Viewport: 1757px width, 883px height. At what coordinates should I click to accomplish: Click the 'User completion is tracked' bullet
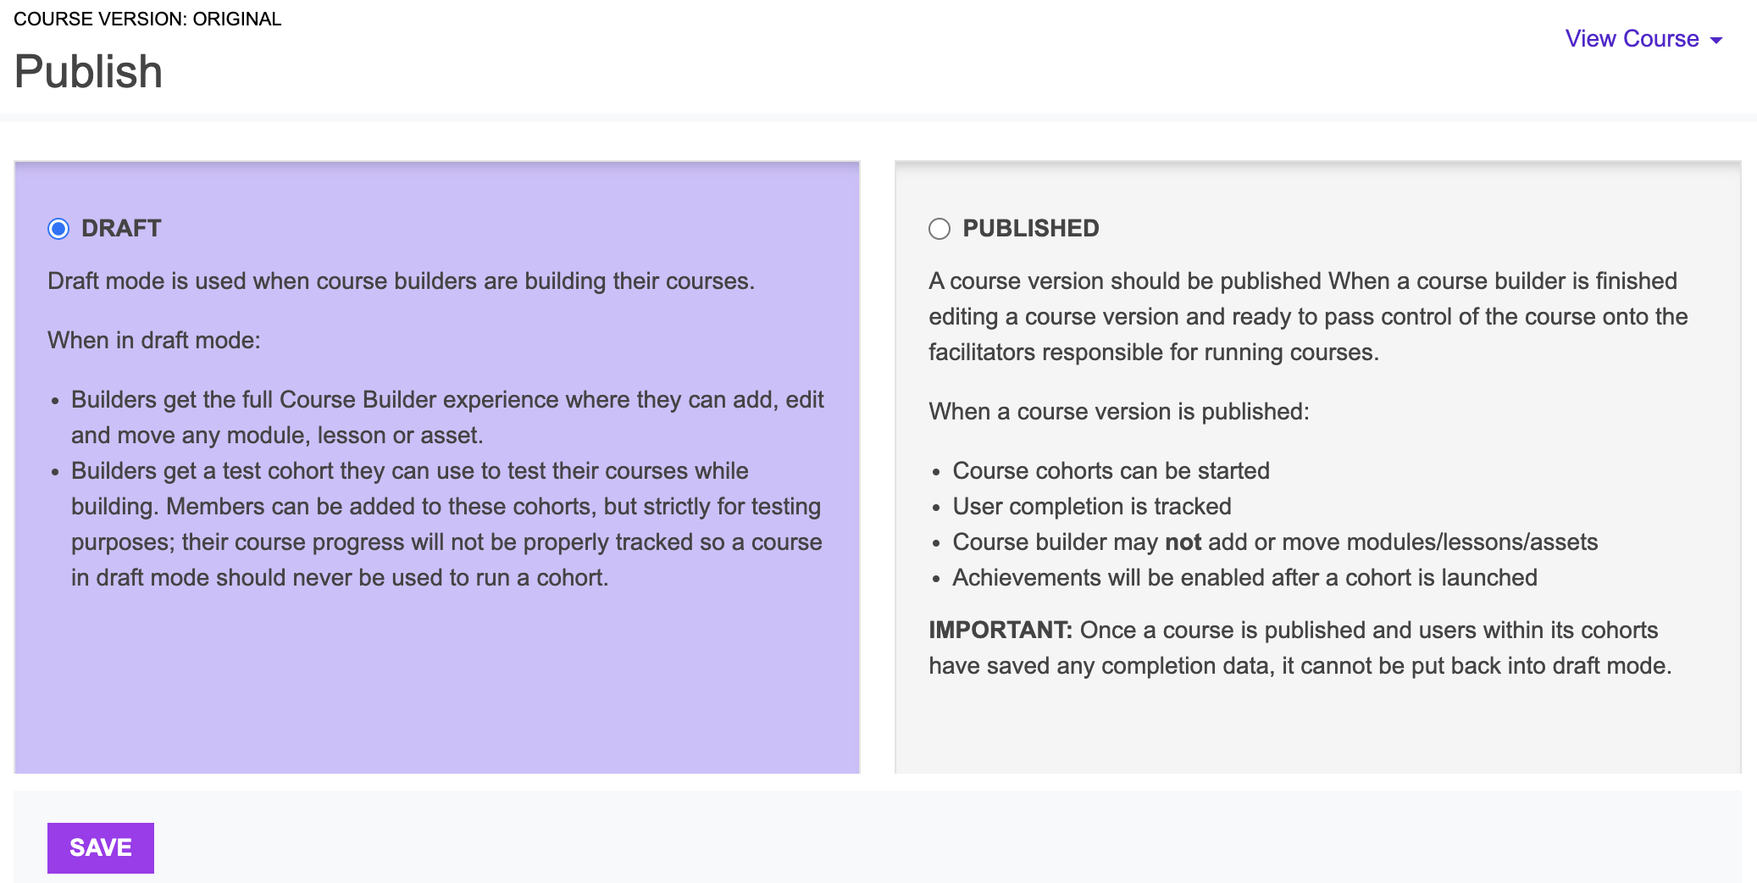tap(1092, 507)
